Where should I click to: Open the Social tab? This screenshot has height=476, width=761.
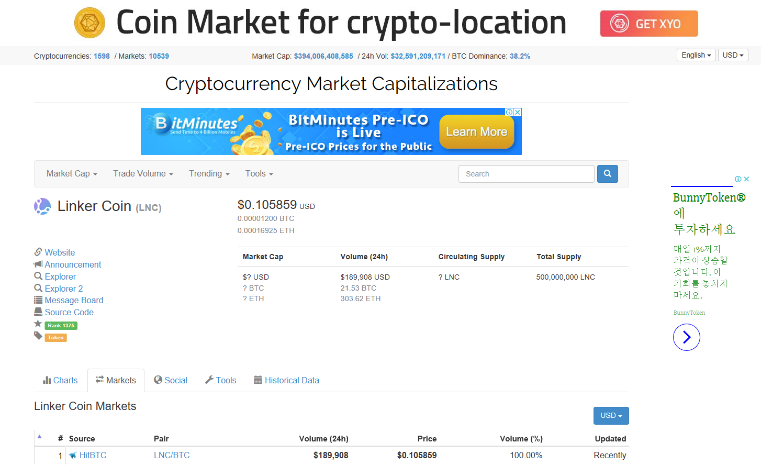[x=171, y=381]
